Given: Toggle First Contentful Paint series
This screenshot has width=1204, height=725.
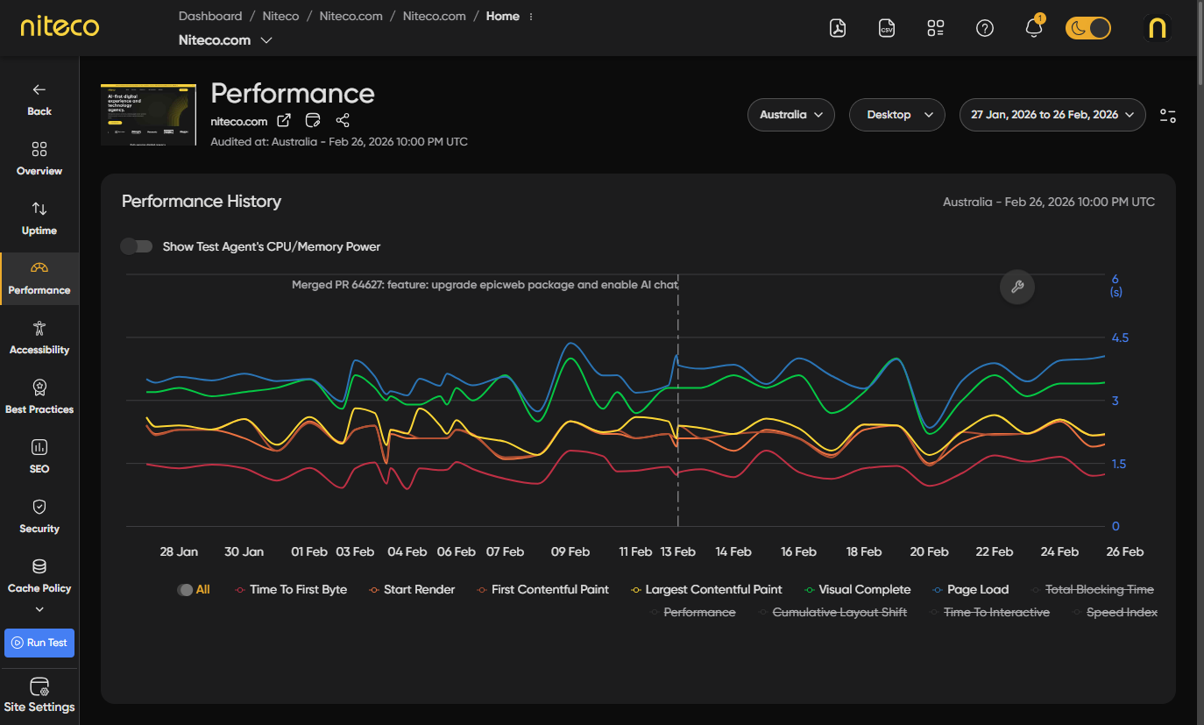Looking at the screenshot, I should pos(542,590).
